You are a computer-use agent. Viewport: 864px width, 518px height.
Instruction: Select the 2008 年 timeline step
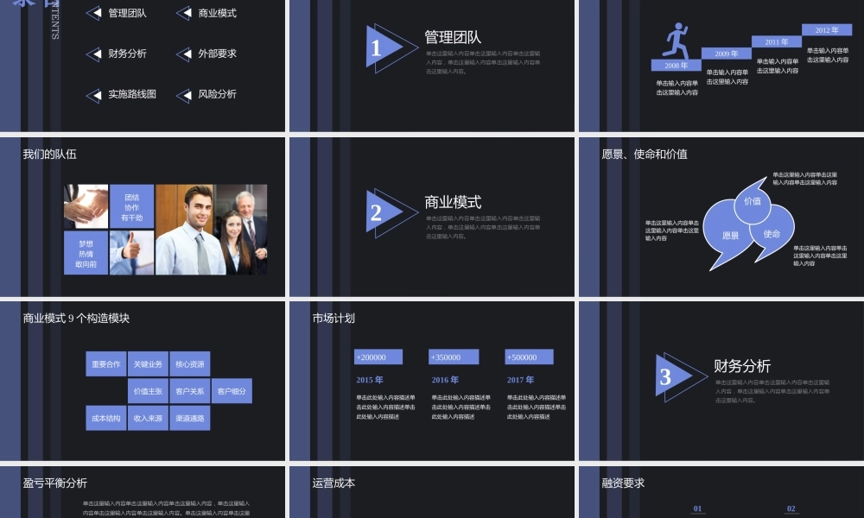(677, 65)
